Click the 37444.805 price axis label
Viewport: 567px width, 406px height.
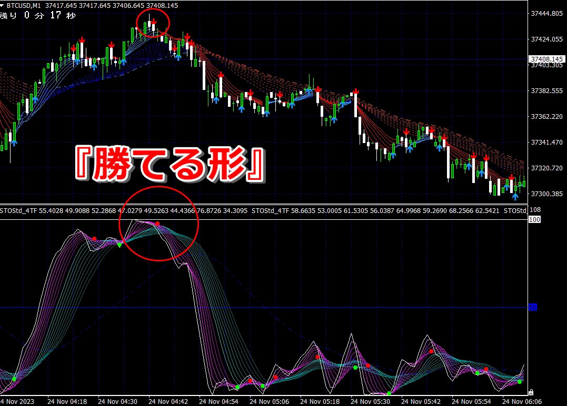pos(547,14)
